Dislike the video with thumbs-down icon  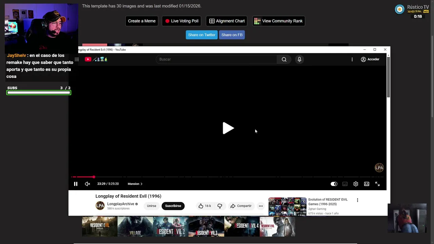tap(220, 206)
